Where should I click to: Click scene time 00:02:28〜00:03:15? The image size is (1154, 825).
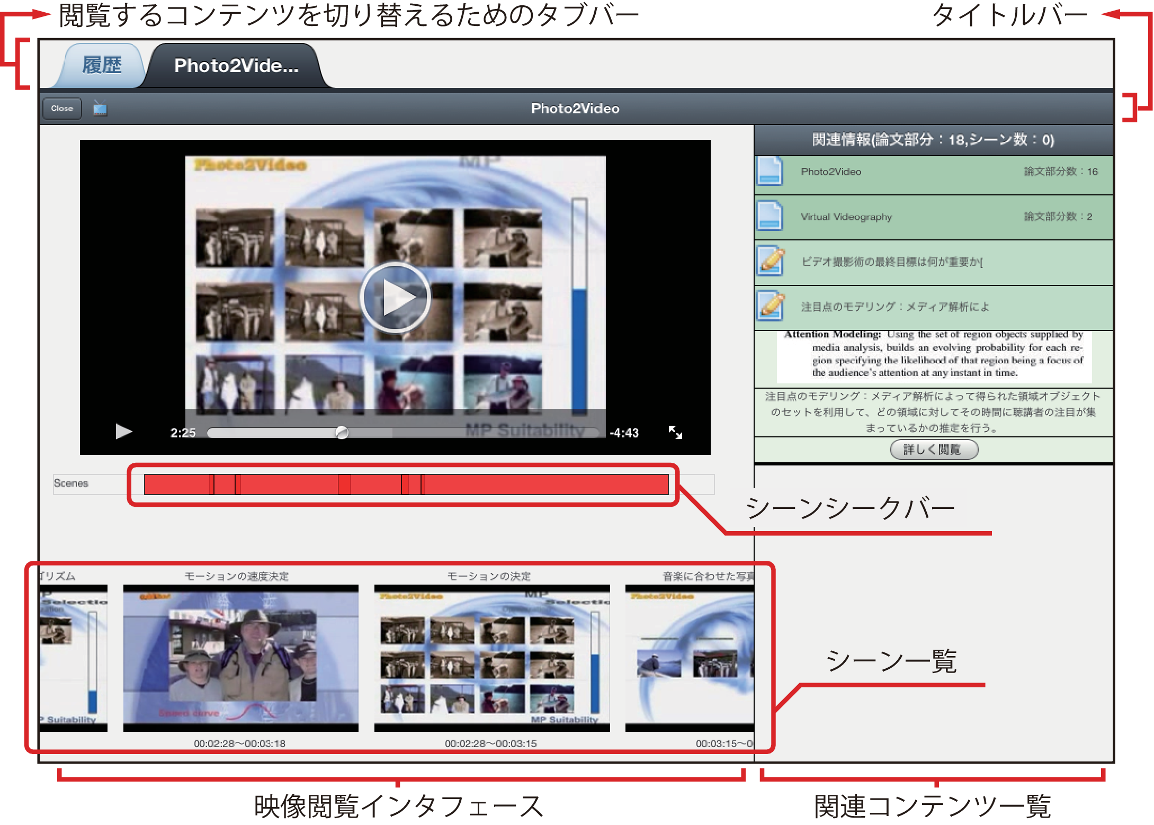491,743
